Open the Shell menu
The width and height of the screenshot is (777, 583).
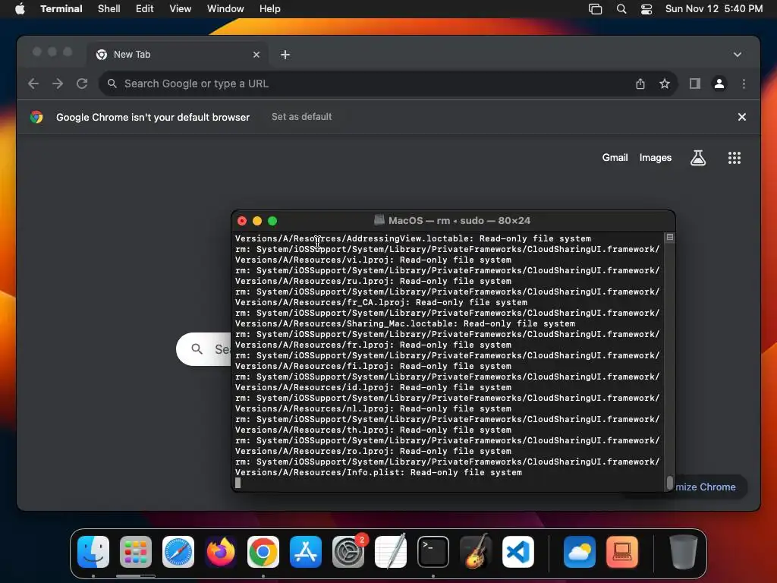pyautogui.click(x=109, y=9)
